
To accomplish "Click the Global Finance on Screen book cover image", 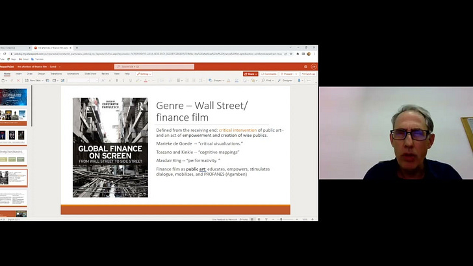I will coord(110,148).
